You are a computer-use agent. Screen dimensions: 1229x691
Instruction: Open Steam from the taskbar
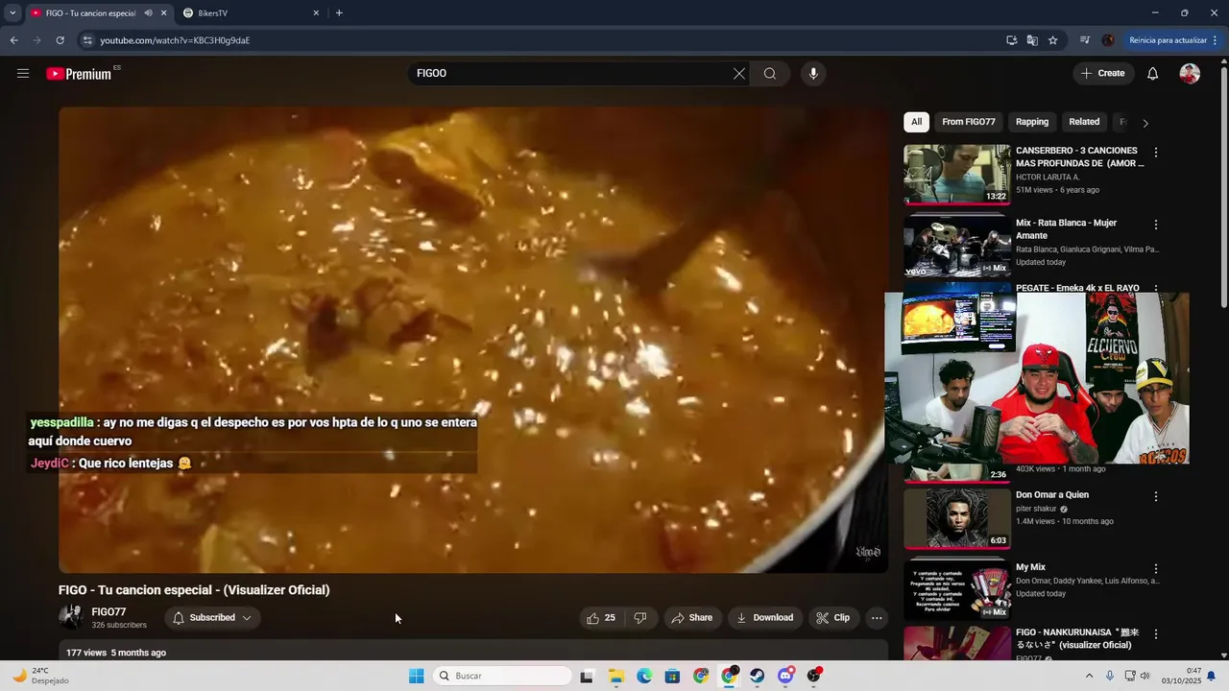click(x=758, y=676)
